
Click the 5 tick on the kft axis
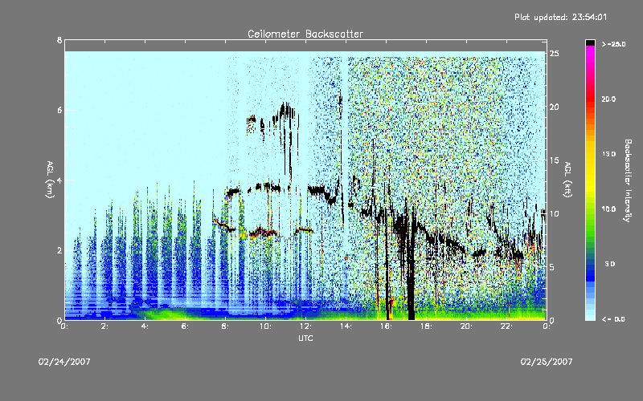(x=552, y=267)
